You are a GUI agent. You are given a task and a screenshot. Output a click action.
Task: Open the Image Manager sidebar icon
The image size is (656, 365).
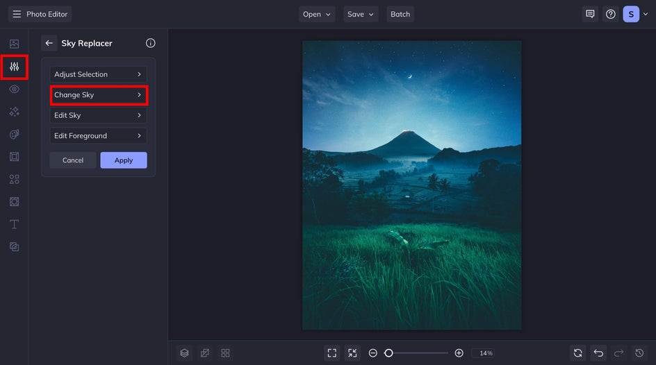point(14,44)
